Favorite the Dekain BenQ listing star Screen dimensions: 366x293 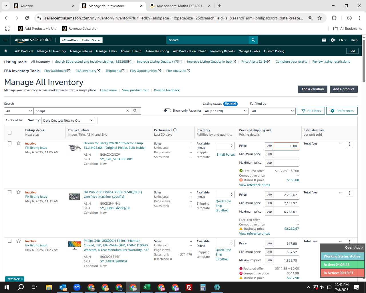click(19, 143)
